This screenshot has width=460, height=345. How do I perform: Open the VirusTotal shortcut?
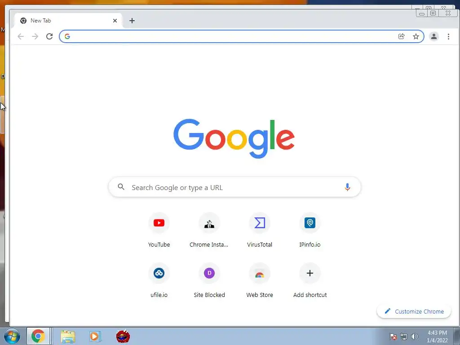coord(259,230)
